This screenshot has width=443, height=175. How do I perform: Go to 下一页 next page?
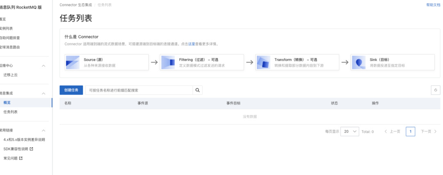pos(429,132)
